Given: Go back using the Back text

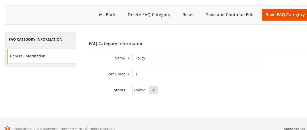Looking at the screenshot, I should pyautogui.click(x=110, y=15).
